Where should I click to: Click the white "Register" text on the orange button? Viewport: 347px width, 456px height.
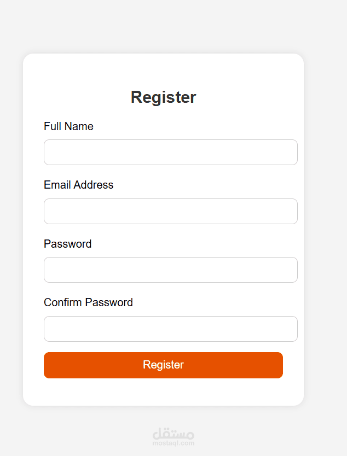pos(163,365)
